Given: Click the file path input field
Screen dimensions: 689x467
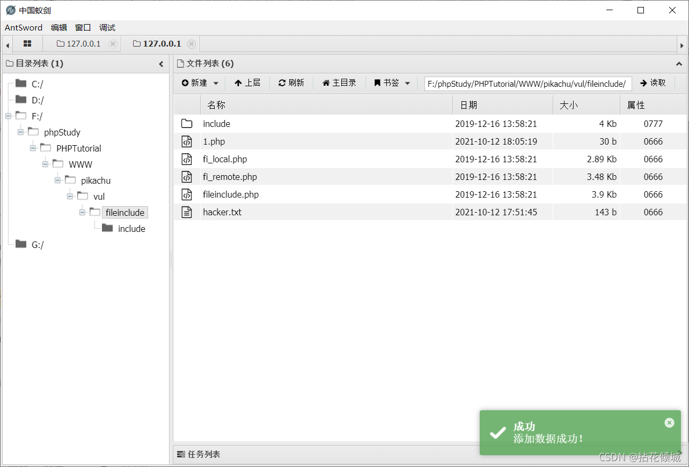Looking at the screenshot, I should tap(527, 84).
